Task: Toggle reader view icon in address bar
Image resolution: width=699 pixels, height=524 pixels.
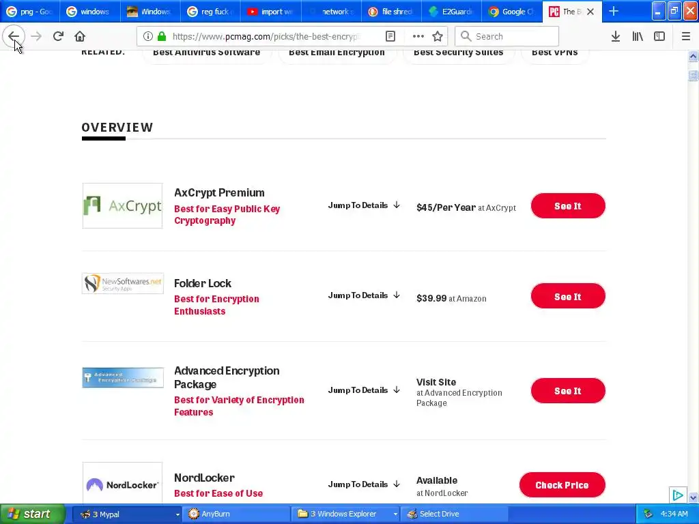Action: click(x=390, y=36)
